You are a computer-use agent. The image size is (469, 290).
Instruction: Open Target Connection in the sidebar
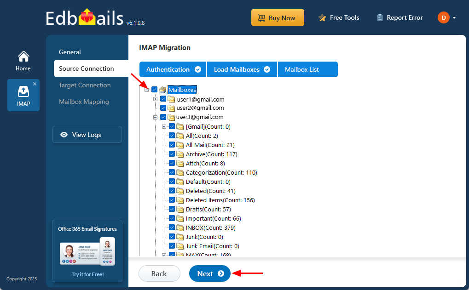point(85,85)
